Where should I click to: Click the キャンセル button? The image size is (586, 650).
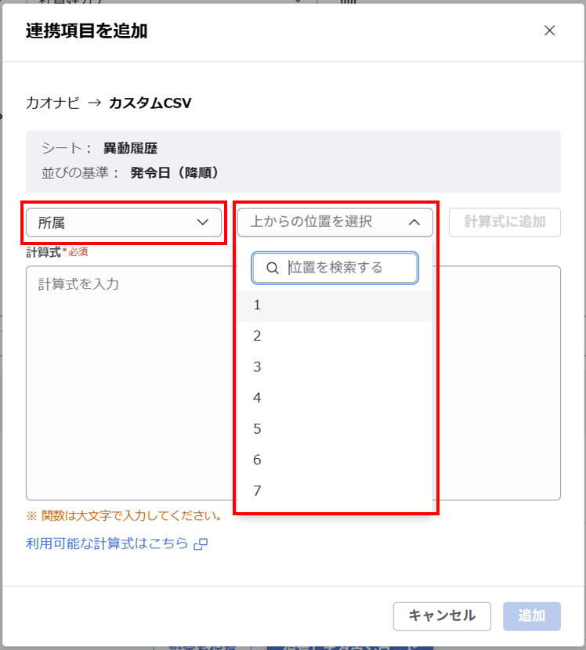[x=442, y=616]
